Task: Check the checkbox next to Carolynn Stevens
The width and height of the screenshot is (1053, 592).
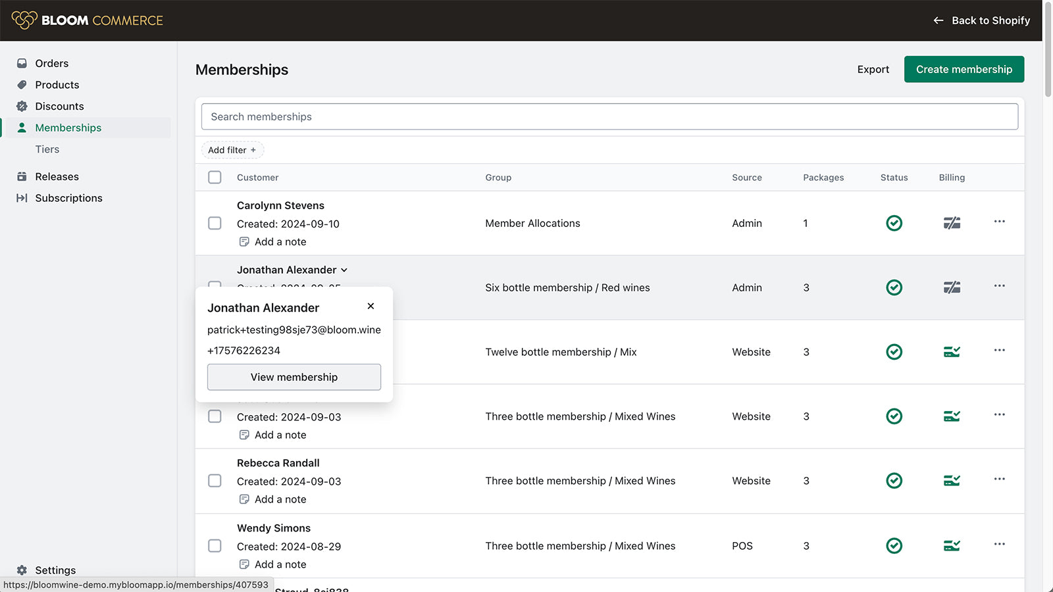Action: pos(215,223)
